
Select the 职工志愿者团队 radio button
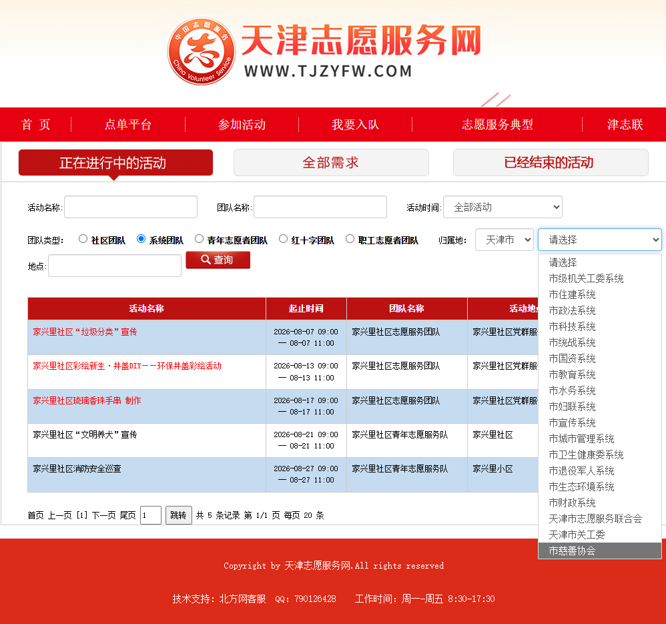350,239
